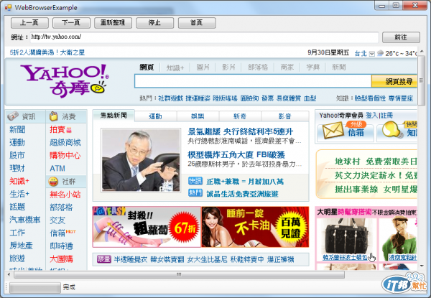Go home with the 首頁 button
431x298 pixels.
197,23
